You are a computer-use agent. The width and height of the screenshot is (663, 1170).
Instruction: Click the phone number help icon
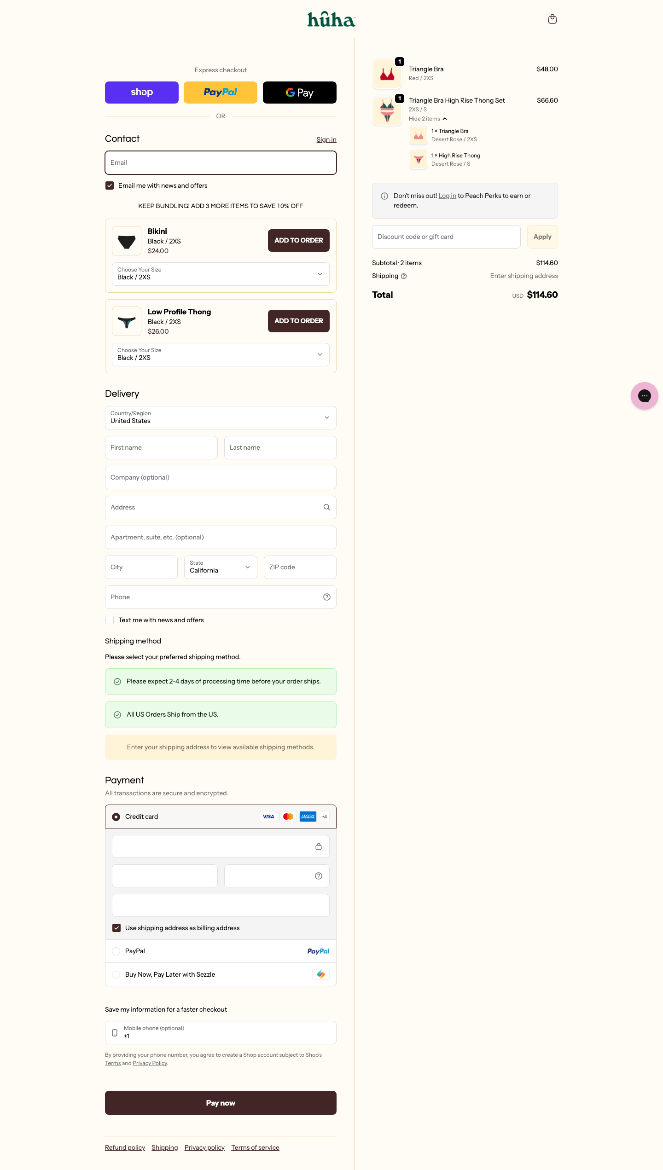(326, 597)
